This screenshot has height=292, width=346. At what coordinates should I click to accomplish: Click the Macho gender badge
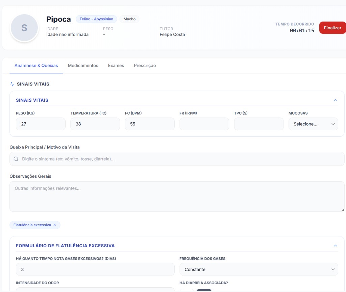pyautogui.click(x=129, y=19)
